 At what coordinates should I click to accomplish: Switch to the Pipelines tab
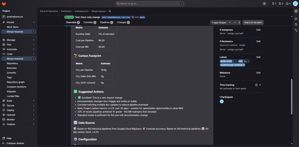coord(106,22)
